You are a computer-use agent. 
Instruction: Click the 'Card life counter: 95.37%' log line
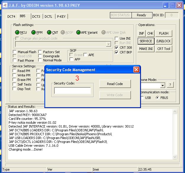(x=27, y=119)
